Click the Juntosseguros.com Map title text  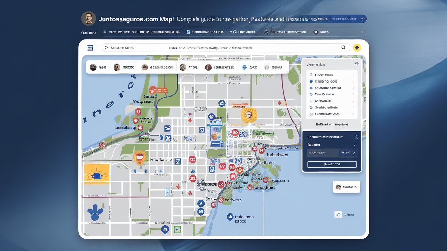[136, 19]
